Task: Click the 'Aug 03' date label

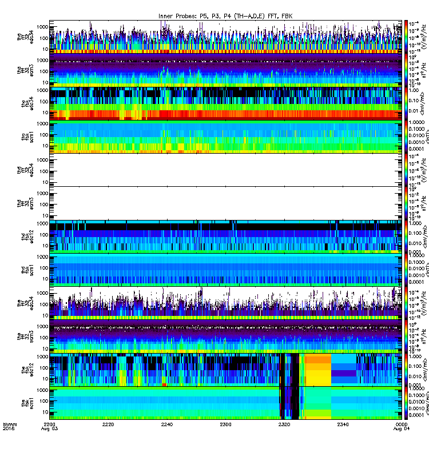Action: click(x=49, y=429)
